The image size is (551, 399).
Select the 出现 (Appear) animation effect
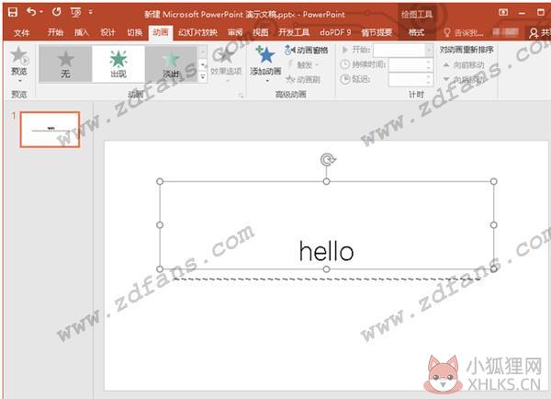point(118,64)
